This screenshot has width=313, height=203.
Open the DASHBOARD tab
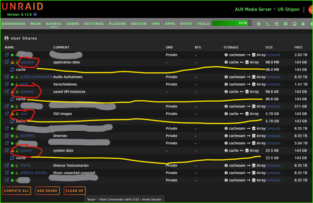coord(14,24)
